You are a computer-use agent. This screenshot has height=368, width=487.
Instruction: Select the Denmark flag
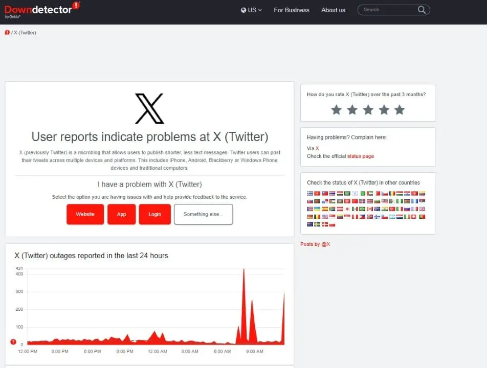pos(325,224)
